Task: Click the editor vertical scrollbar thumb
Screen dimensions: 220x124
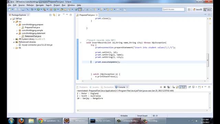Action: click(208, 60)
